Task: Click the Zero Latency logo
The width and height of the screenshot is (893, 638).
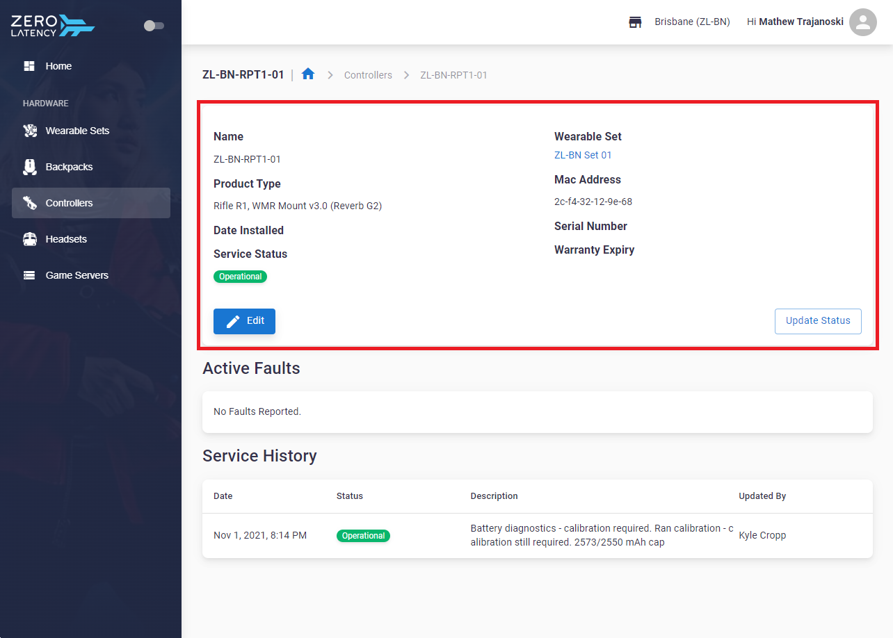Action: [53, 26]
